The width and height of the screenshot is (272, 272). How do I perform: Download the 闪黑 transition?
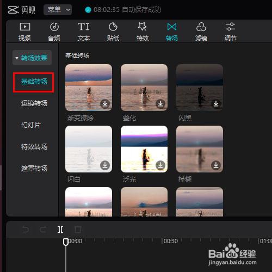[x=216, y=104]
